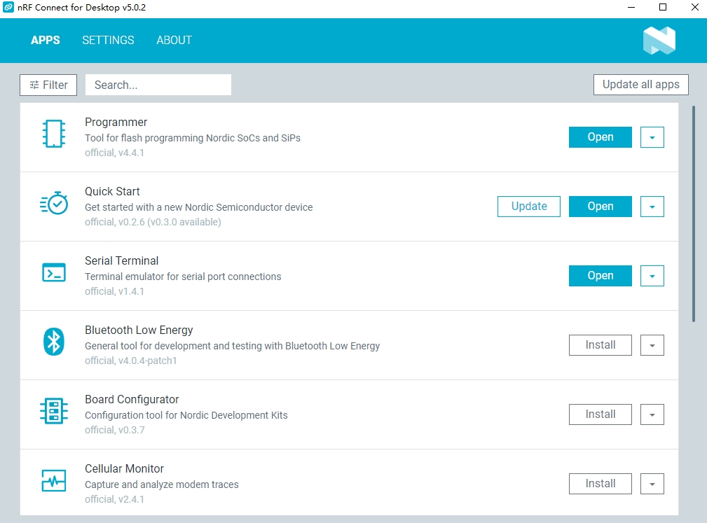Click the Board Configurator icon
707x523 pixels.
[x=54, y=411]
